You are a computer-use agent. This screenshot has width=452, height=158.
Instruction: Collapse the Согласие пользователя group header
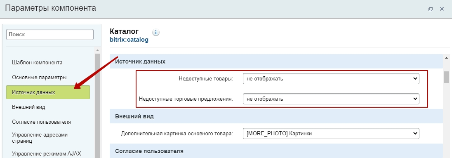[x=276, y=151]
